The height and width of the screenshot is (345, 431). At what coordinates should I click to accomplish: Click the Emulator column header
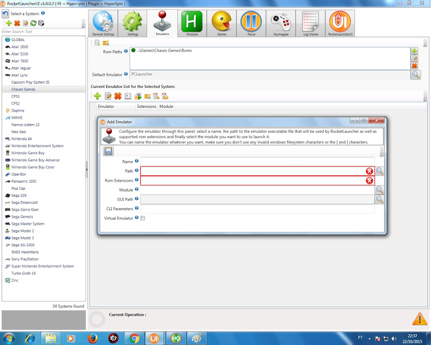tap(116, 107)
